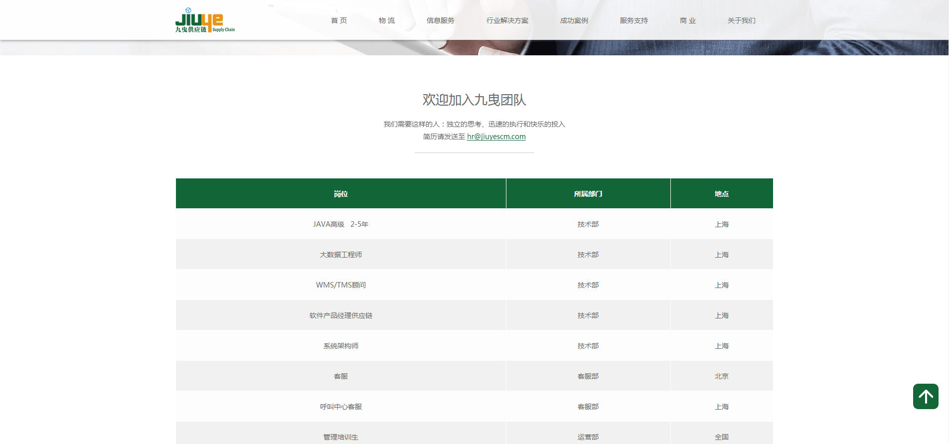Click the 岗位 column header
This screenshot has width=949, height=444.
(341, 194)
